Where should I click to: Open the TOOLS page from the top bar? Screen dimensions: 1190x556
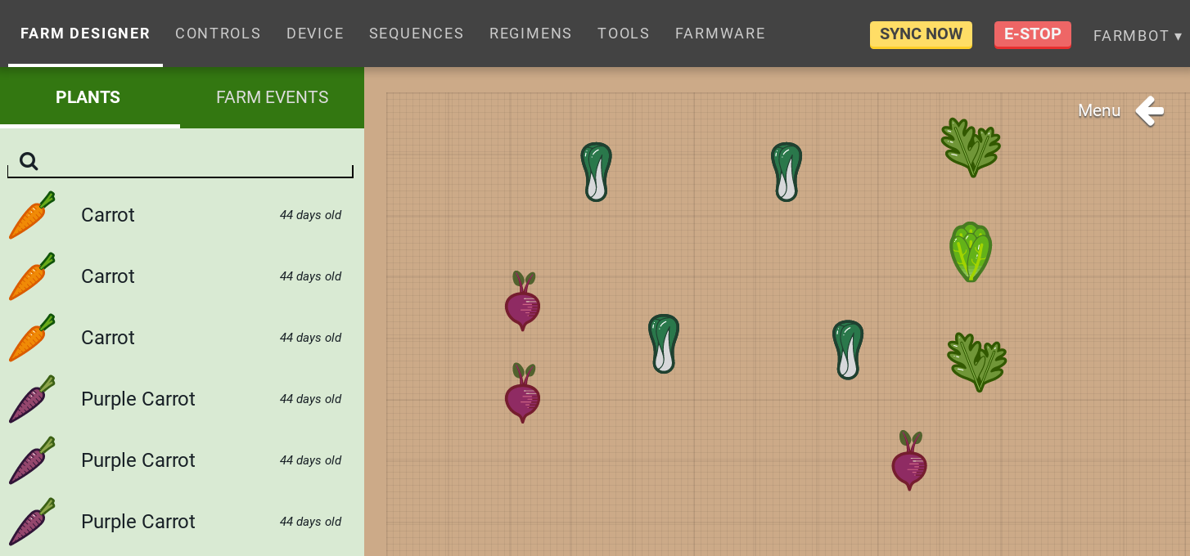623,34
